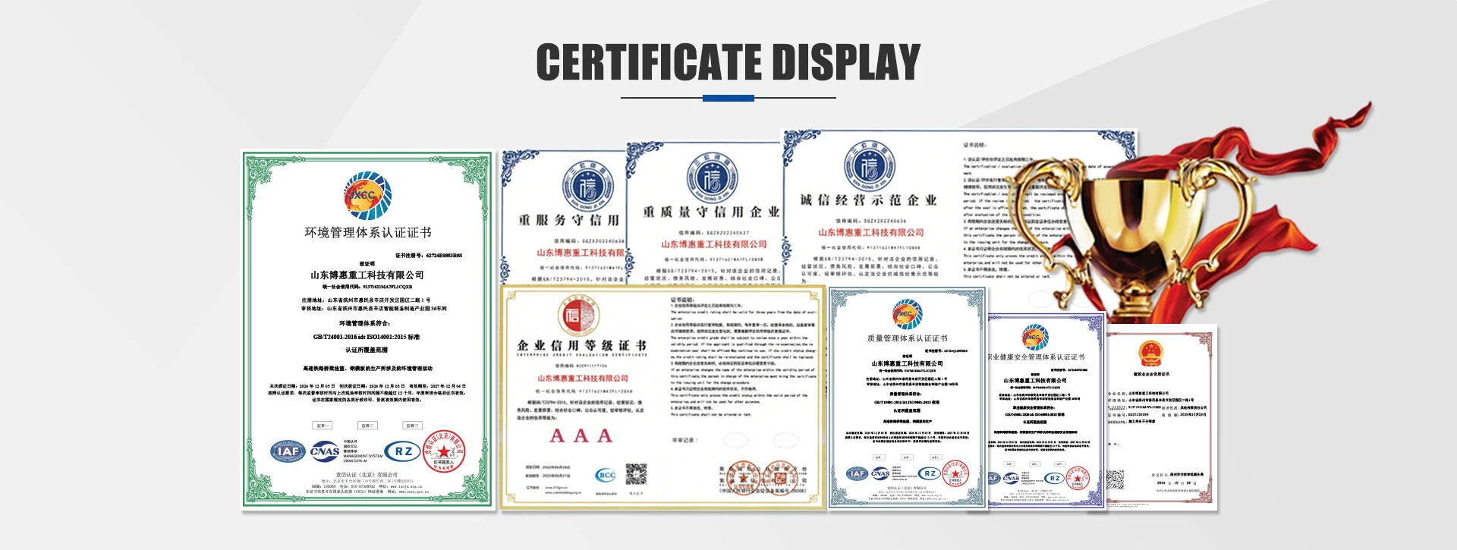
Task: Click the red stamp on the occupational health certificate
Action: click(x=1078, y=478)
